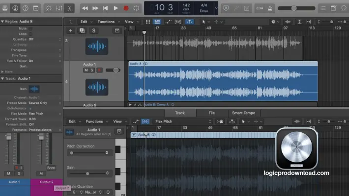Viewport: 349px width, 196px height.
Task: Select the Audio 1 channel strip label
Action: (14, 182)
